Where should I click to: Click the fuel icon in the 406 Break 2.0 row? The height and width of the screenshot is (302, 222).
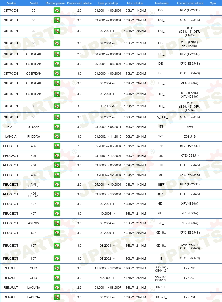[x=57, y=185]
